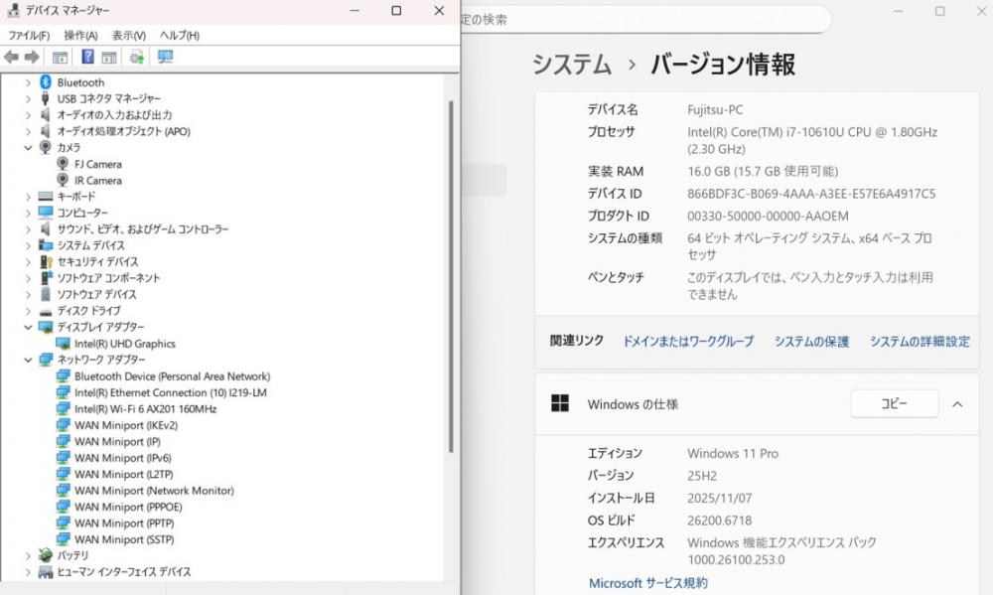Click the USB コネクタ マネージャー icon
Viewport: 993px width, 595px height.
(x=45, y=98)
